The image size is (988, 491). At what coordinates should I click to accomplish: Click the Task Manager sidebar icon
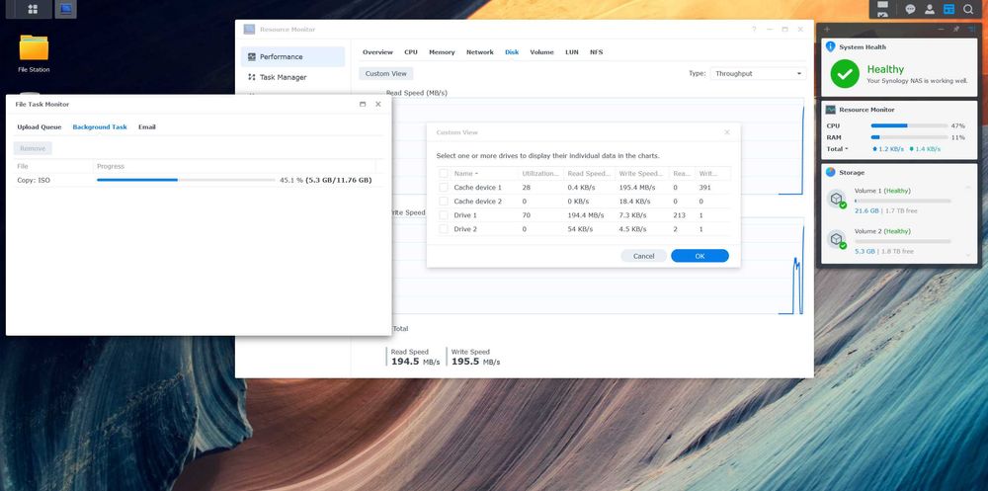pyautogui.click(x=252, y=77)
